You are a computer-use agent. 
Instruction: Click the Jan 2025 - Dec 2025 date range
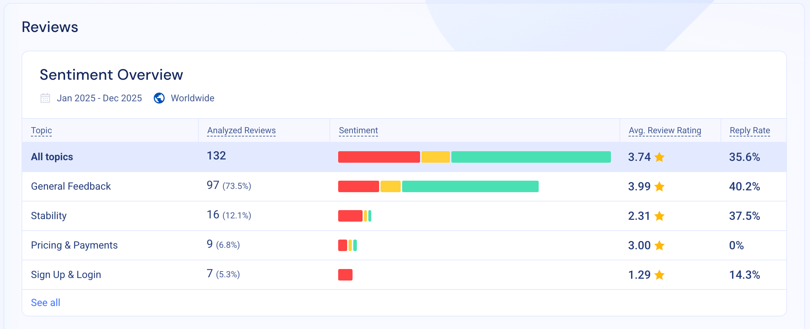(100, 98)
